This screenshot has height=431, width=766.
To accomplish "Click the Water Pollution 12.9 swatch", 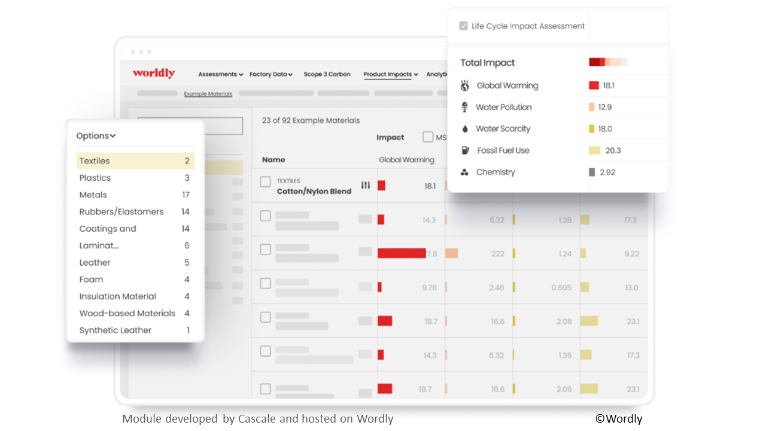I will click(x=592, y=107).
